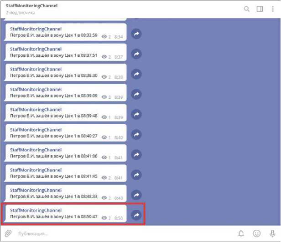Forward the message stamped 08:37:51
281x242 pixels.
click(136, 54)
